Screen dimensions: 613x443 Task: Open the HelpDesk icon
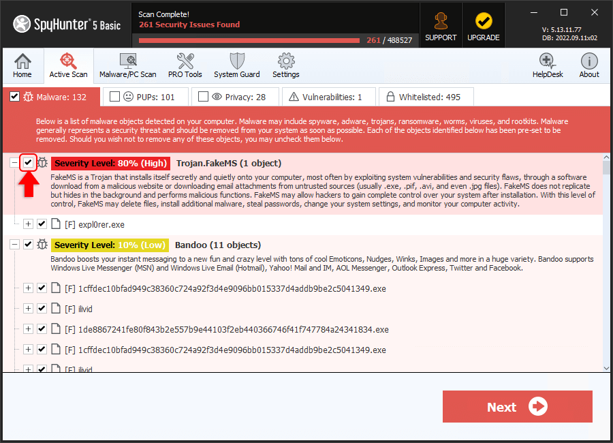548,65
